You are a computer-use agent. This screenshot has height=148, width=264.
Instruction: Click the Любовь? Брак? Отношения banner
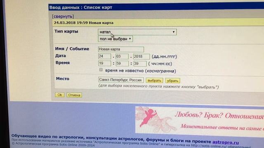pyautogui.click(x=200, y=120)
